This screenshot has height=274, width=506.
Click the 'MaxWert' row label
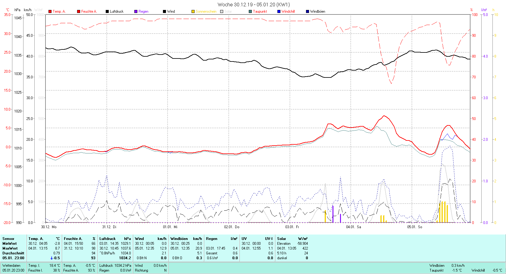coord(10,248)
